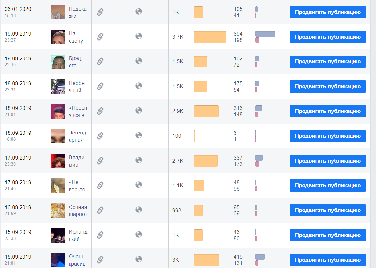The image size is (376, 268).
Task: Open the Необычный post link
Action: pyautogui.click(x=77, y=87)
